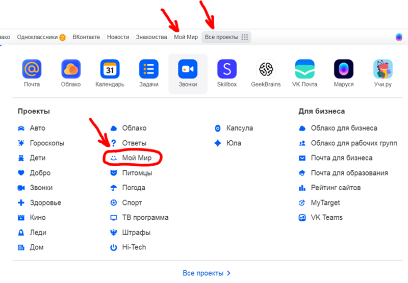Image resolution: width=408 pixels, height=283 pixels.
Task: Click the Авто car icon
Action: pos(21,128)
